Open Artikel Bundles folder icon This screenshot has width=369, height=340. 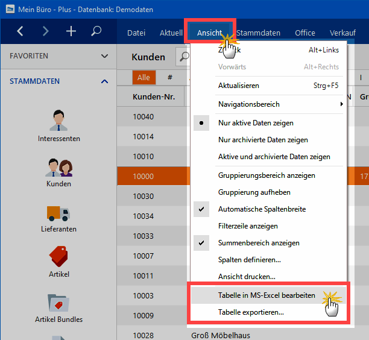click(58, 306)
